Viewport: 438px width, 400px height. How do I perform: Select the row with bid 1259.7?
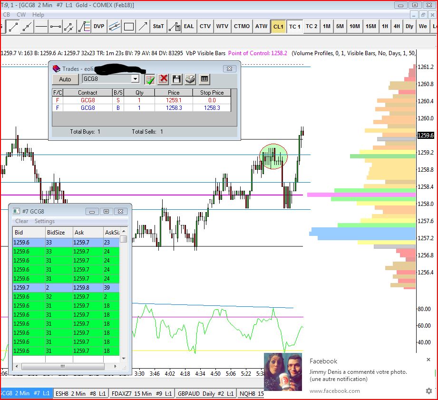[x=66, y=288]
